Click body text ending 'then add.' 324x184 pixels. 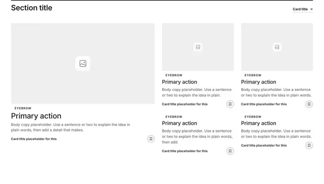(197, 136)
